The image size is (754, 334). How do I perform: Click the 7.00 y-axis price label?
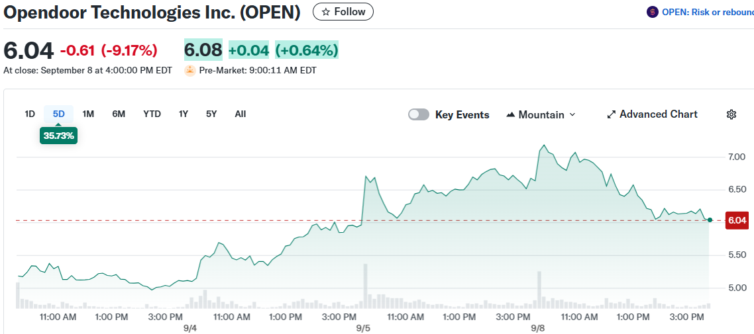tap(737, 157)
